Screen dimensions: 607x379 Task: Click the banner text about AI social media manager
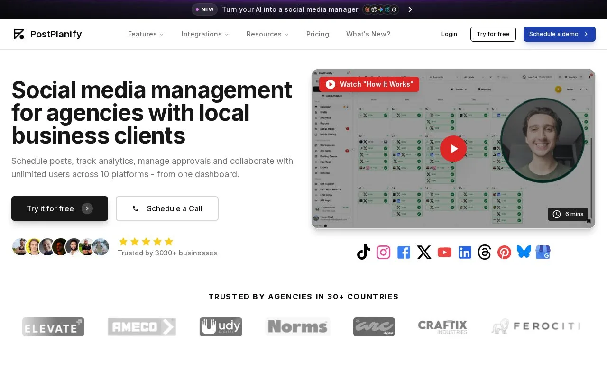(290, 9)
